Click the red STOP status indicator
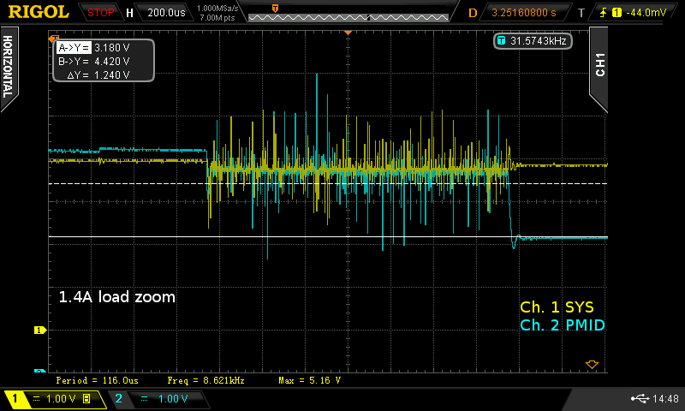The height and width of the screenshot is (411, 685). tap(100, 13)
